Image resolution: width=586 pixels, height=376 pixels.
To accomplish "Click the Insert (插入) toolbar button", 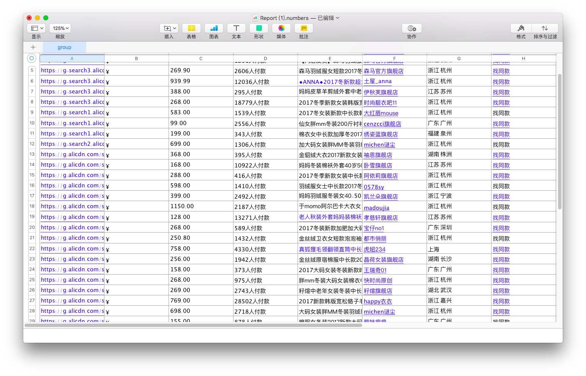I will click(169, 28).
